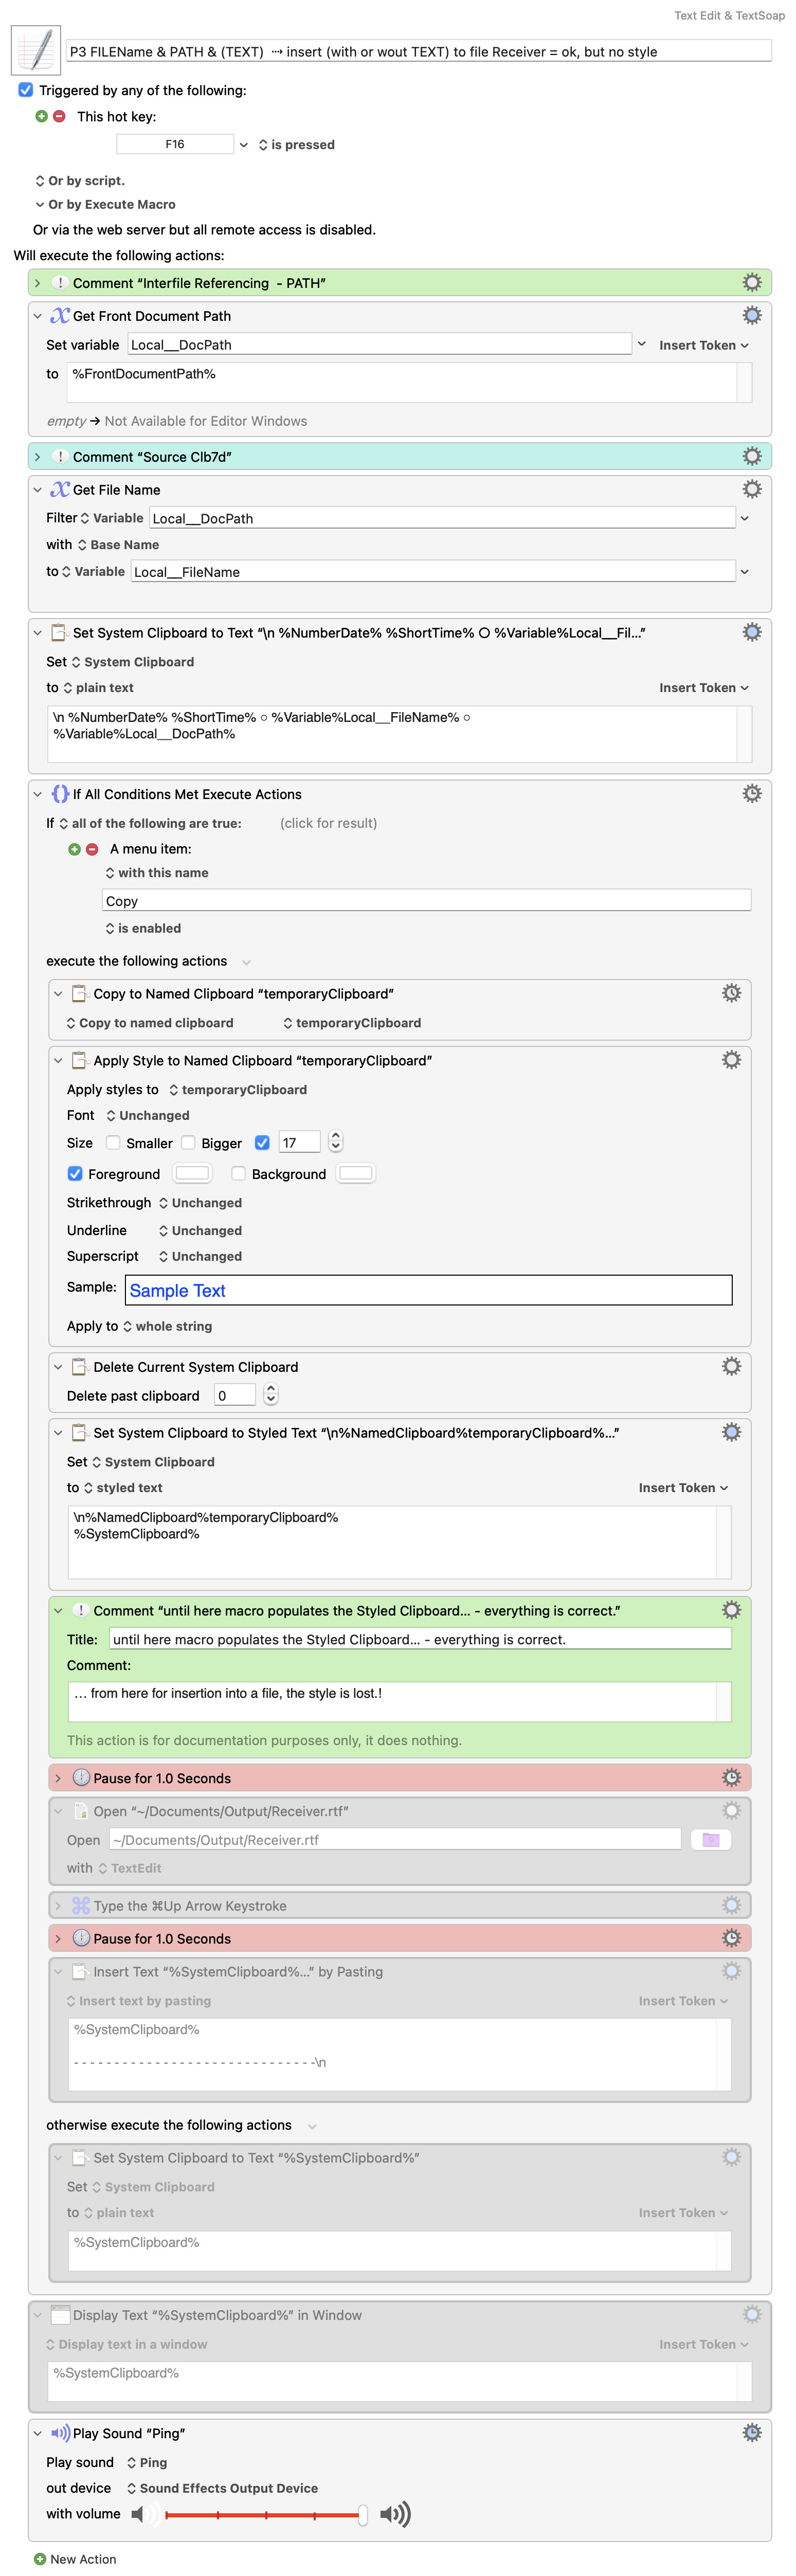Collapse the Get Front Document Path action

[37, 316]
